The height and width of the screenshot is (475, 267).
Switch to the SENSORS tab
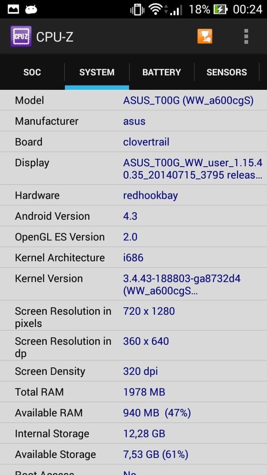point(227,72)
